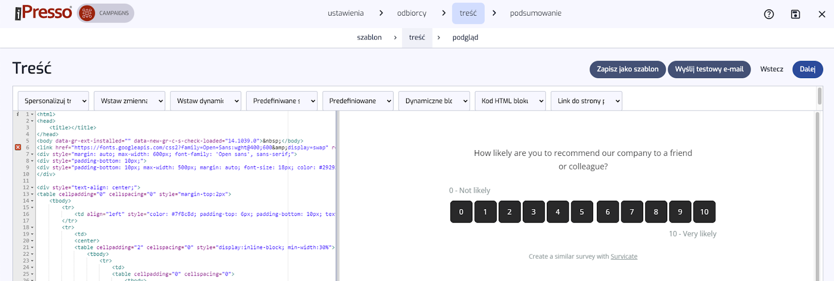Screen dimensions: 834x281
Task: Collapse the html tag fold on line 1
Action: pos(32,114)
